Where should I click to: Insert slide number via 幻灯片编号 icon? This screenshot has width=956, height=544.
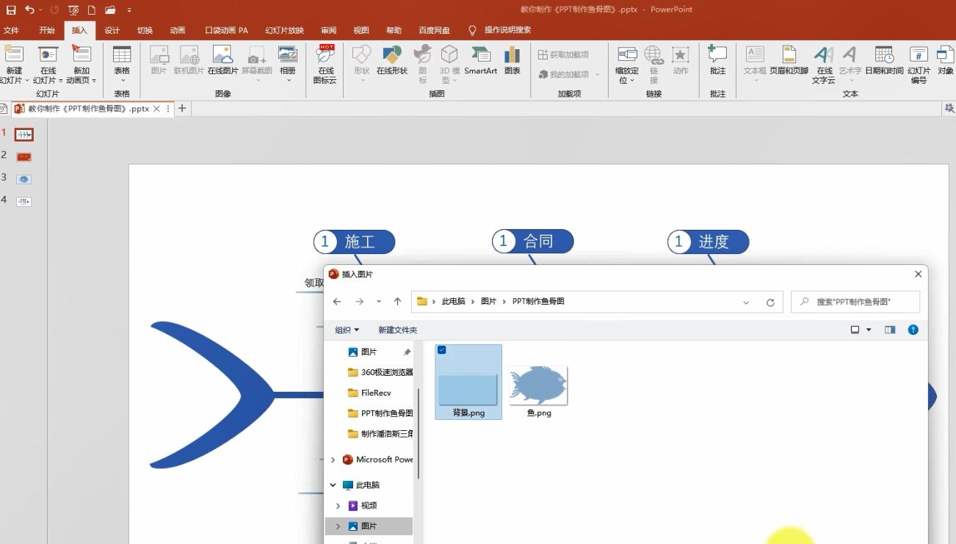pyautogui.click(x=917, y=64)
